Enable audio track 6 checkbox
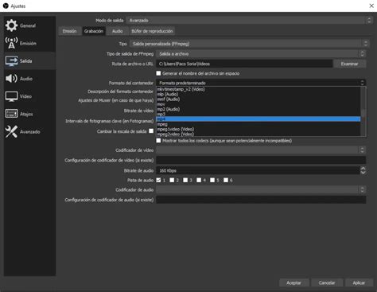 click(x=226, y=180)
